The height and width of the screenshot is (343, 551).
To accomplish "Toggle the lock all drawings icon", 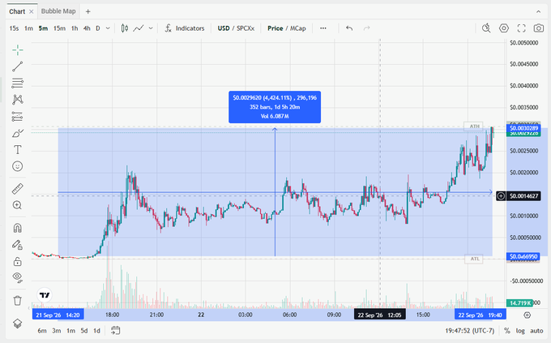I will [17, 261].
